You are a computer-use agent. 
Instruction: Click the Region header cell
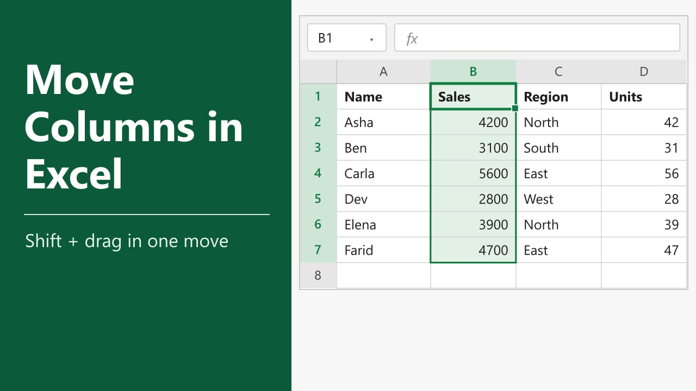click(558, 97)
